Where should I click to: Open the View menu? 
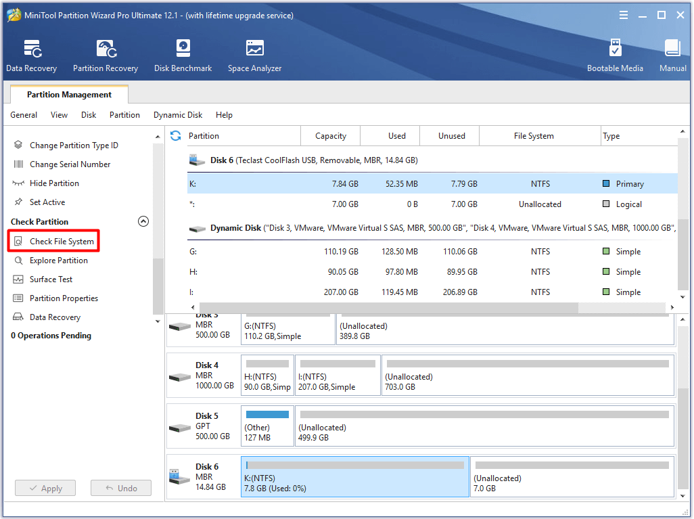coord(59,114)
